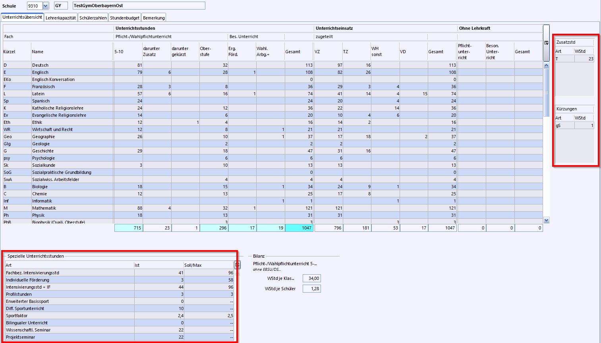Image resolution: width=601 pixels, height=343 pixels.
Task: Select the Französisch row
Action: click(x=272, y=87)
